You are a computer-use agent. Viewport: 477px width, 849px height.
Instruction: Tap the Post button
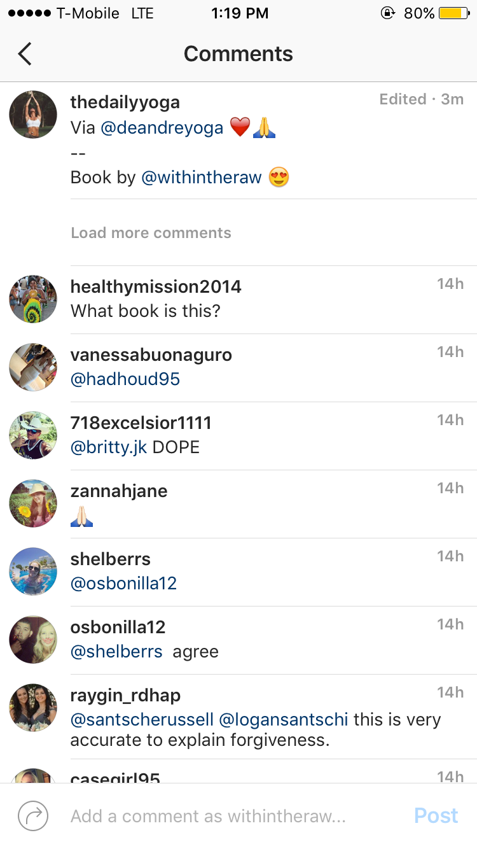pos(436,816)
